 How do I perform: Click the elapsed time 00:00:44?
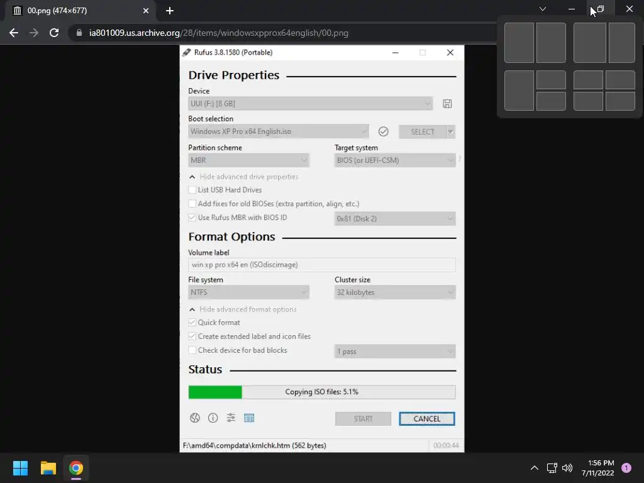coord(446,445)
